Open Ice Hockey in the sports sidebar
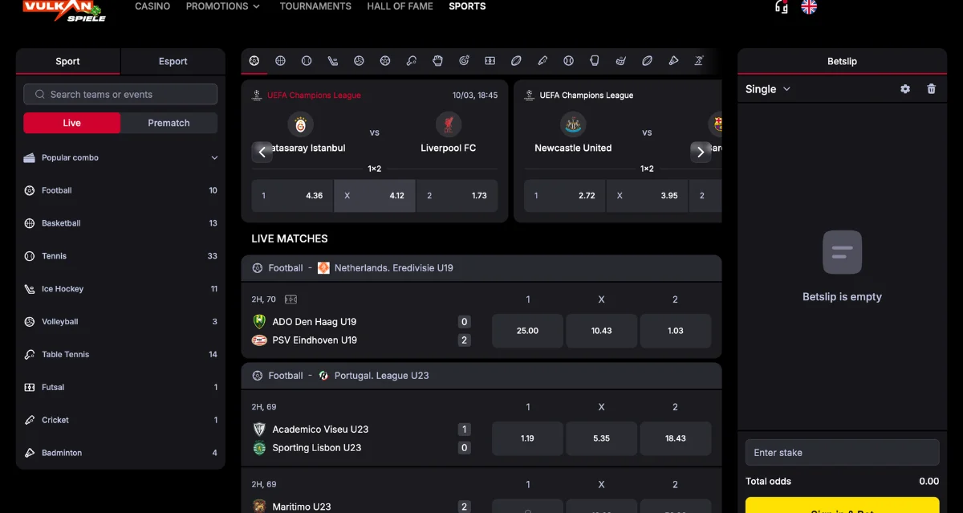Image resolution: width=963 pixels, height=513 pixels. pyautogui.click(x=120, y=289)
